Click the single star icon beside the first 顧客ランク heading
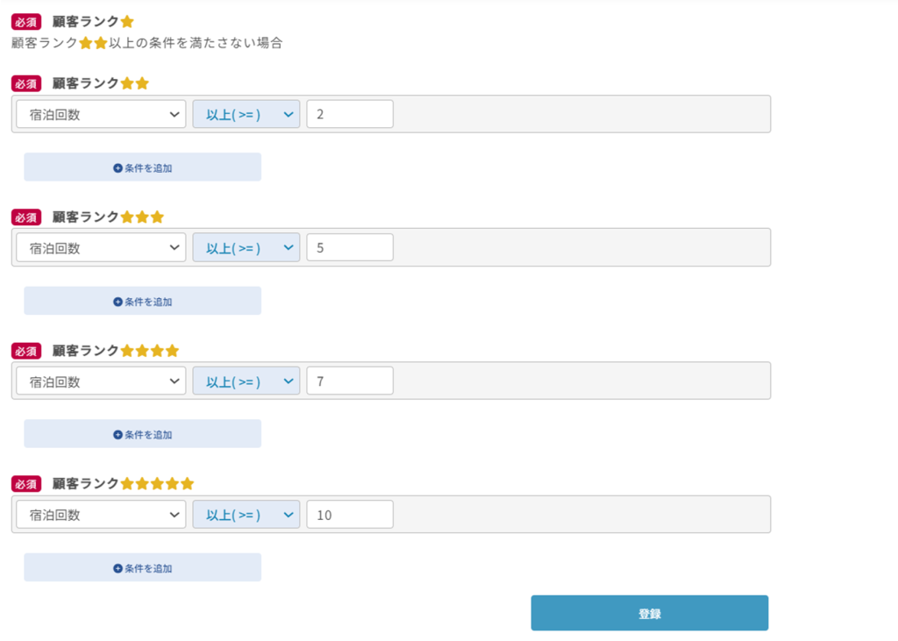This screenshot has height=641, width=898. click(127, 22)
